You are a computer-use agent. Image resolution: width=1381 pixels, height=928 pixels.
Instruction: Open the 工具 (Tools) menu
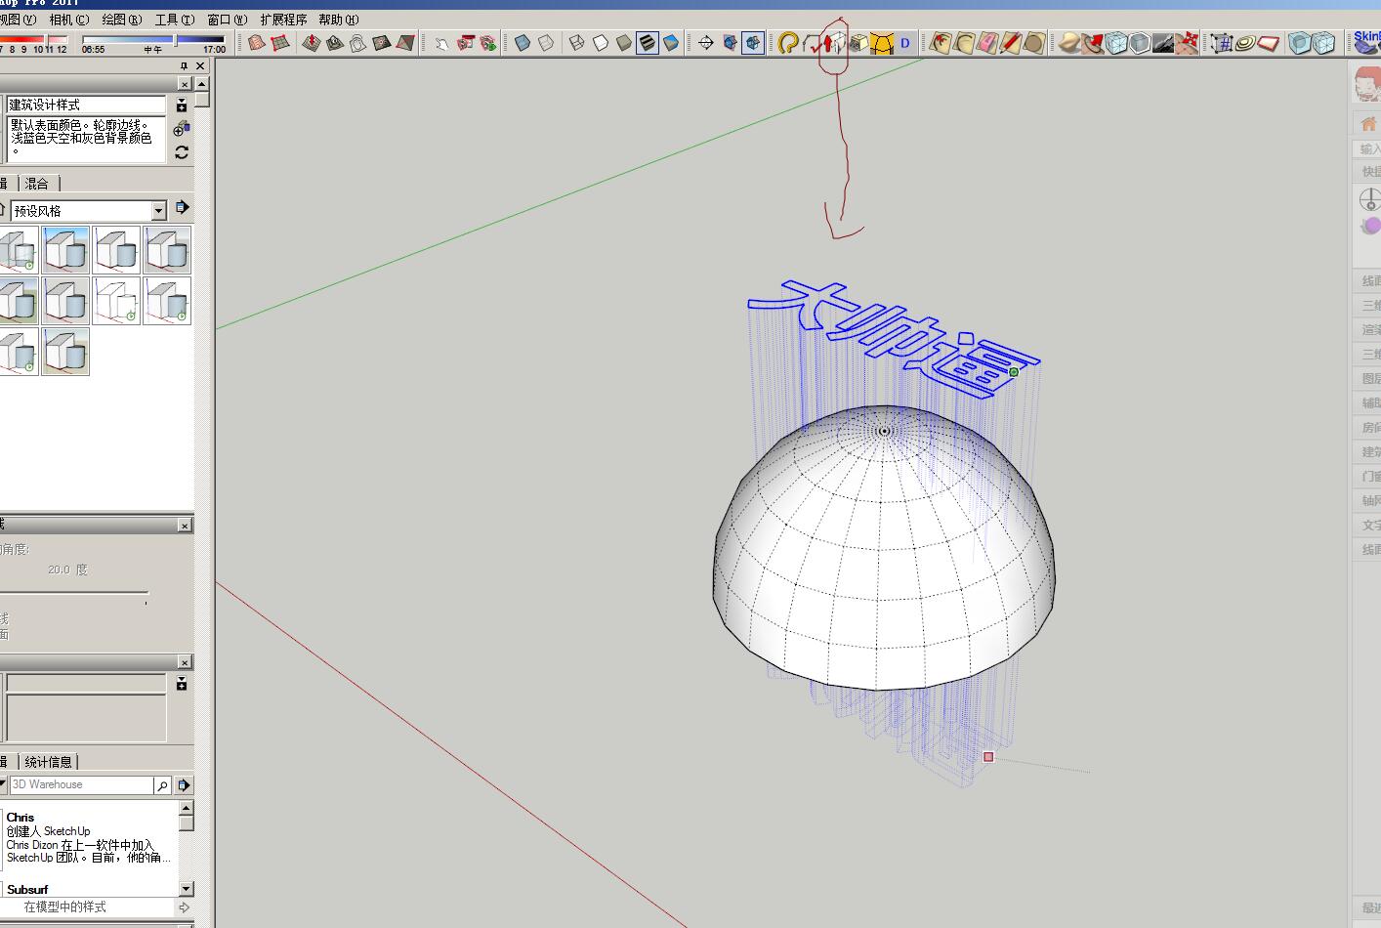pyautogui.click(x=174, y=20)
